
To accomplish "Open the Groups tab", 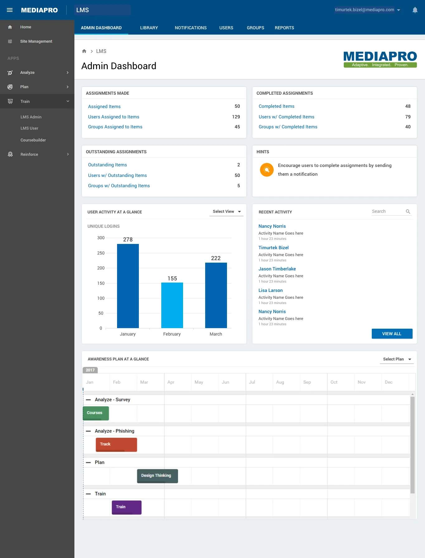I will [255, 28].
